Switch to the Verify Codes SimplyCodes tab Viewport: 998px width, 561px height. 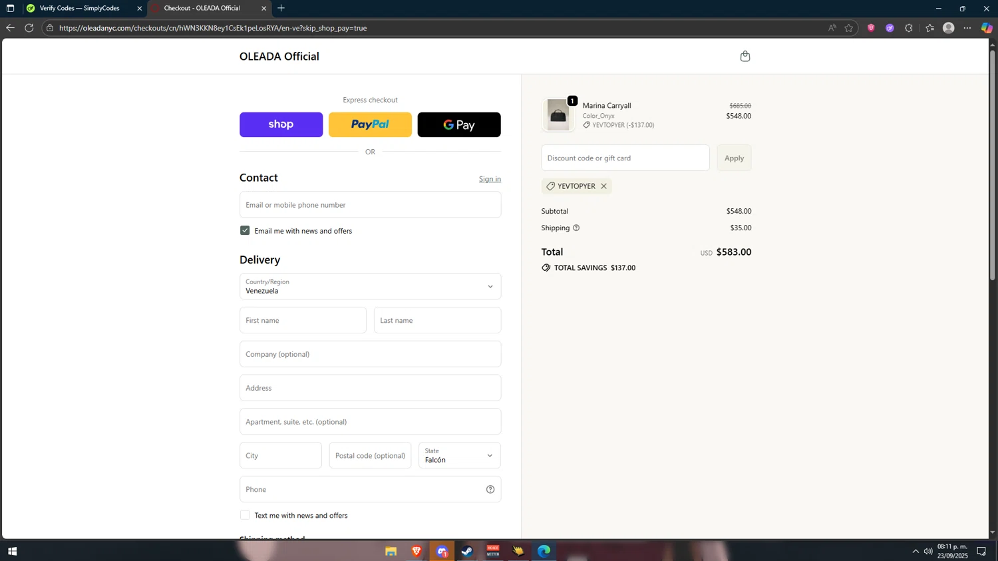(x=80, y=8)
